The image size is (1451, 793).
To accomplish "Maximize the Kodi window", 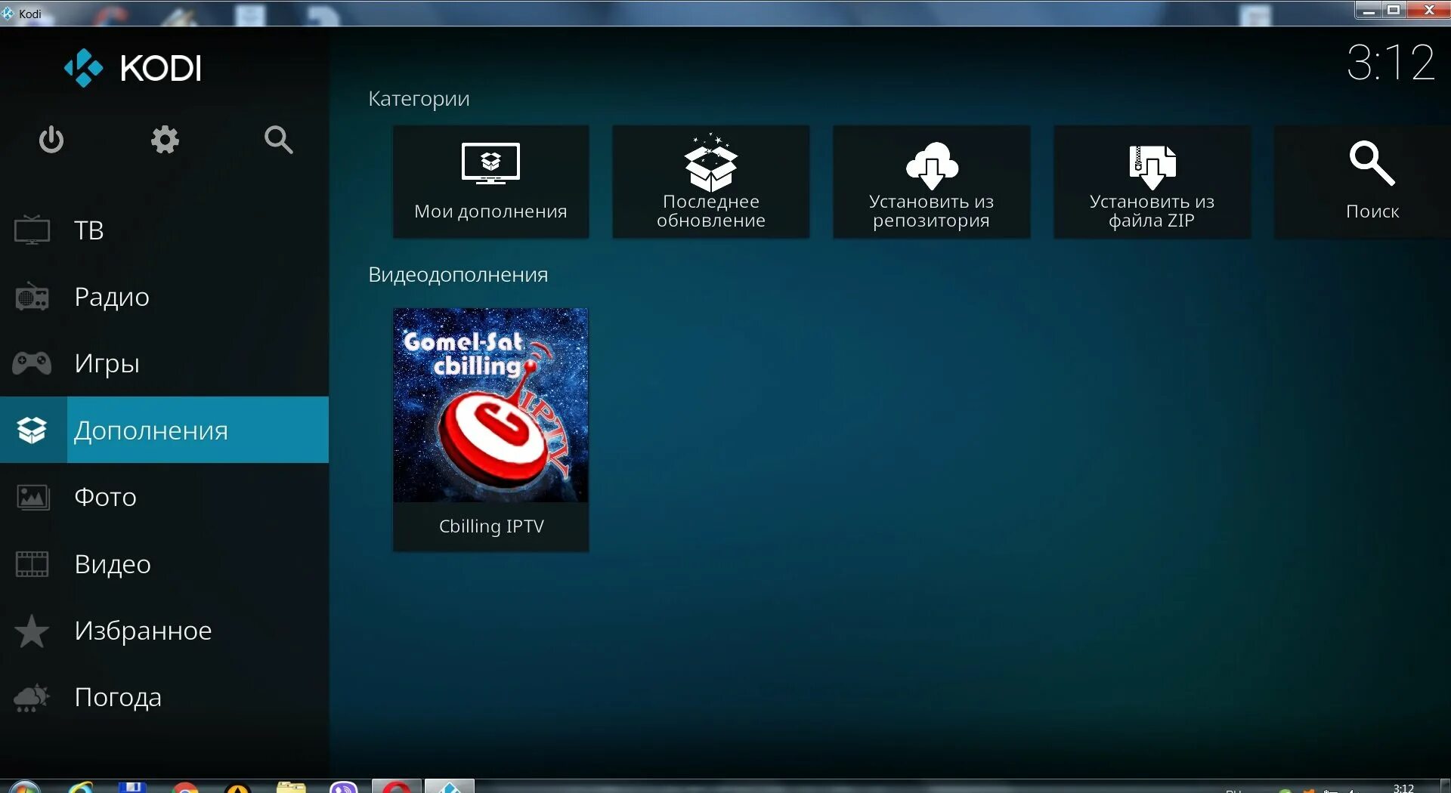I will click(1394, 10).
